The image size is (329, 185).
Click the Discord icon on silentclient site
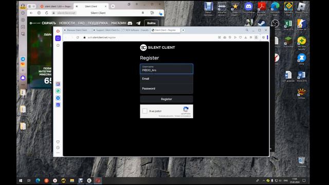(x=130, y=23)
